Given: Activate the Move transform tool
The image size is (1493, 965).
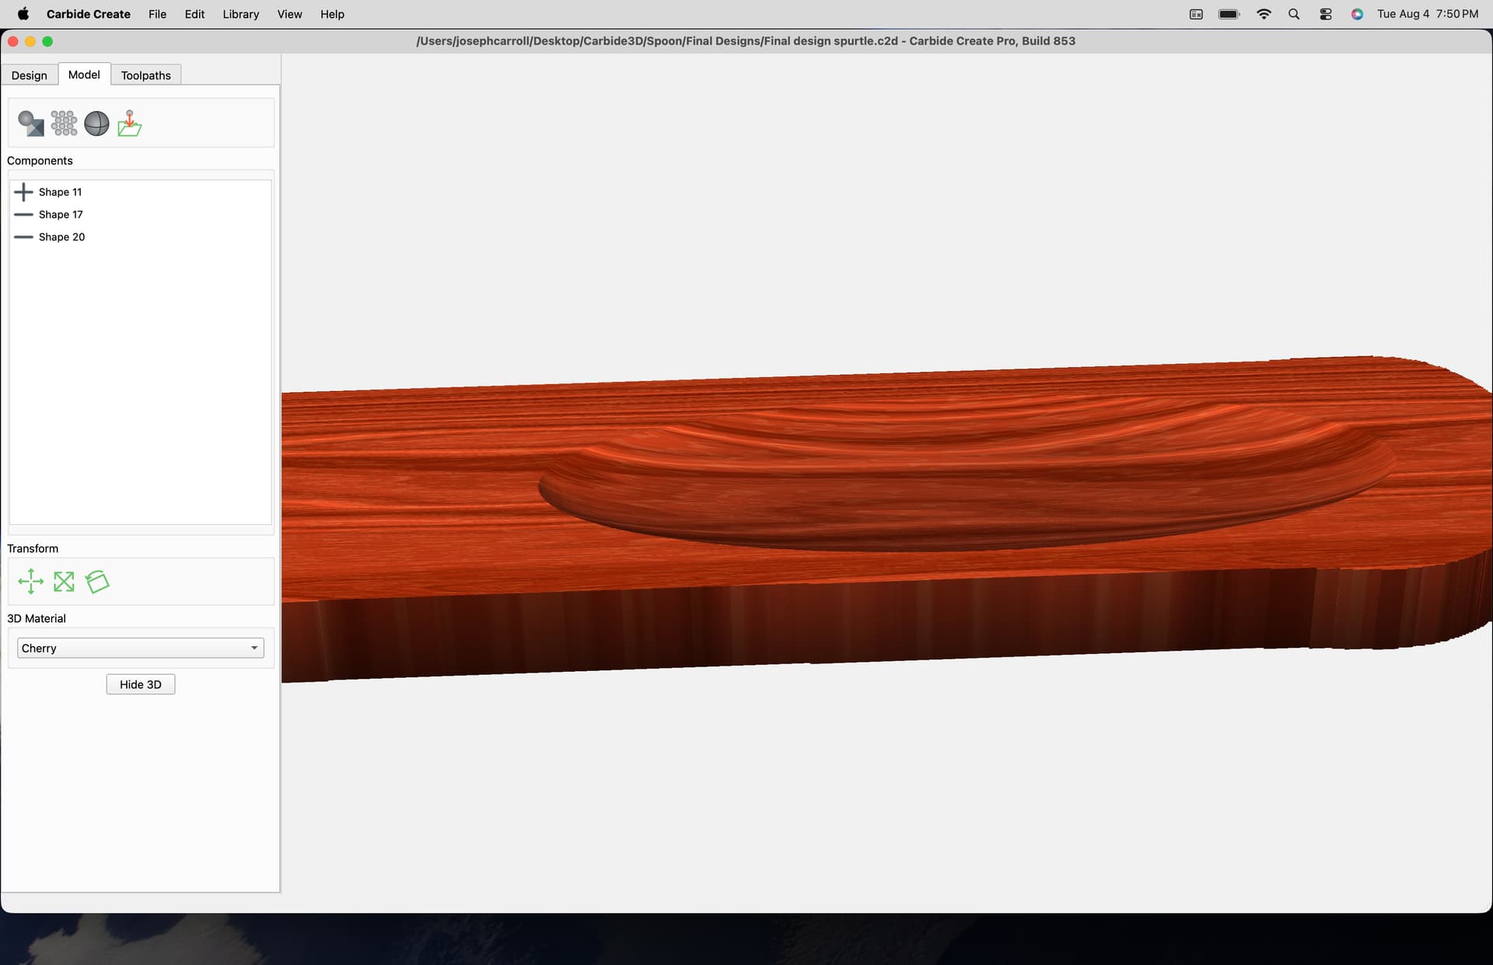Looking at the screenshot, I should click(x=31, y=582).
